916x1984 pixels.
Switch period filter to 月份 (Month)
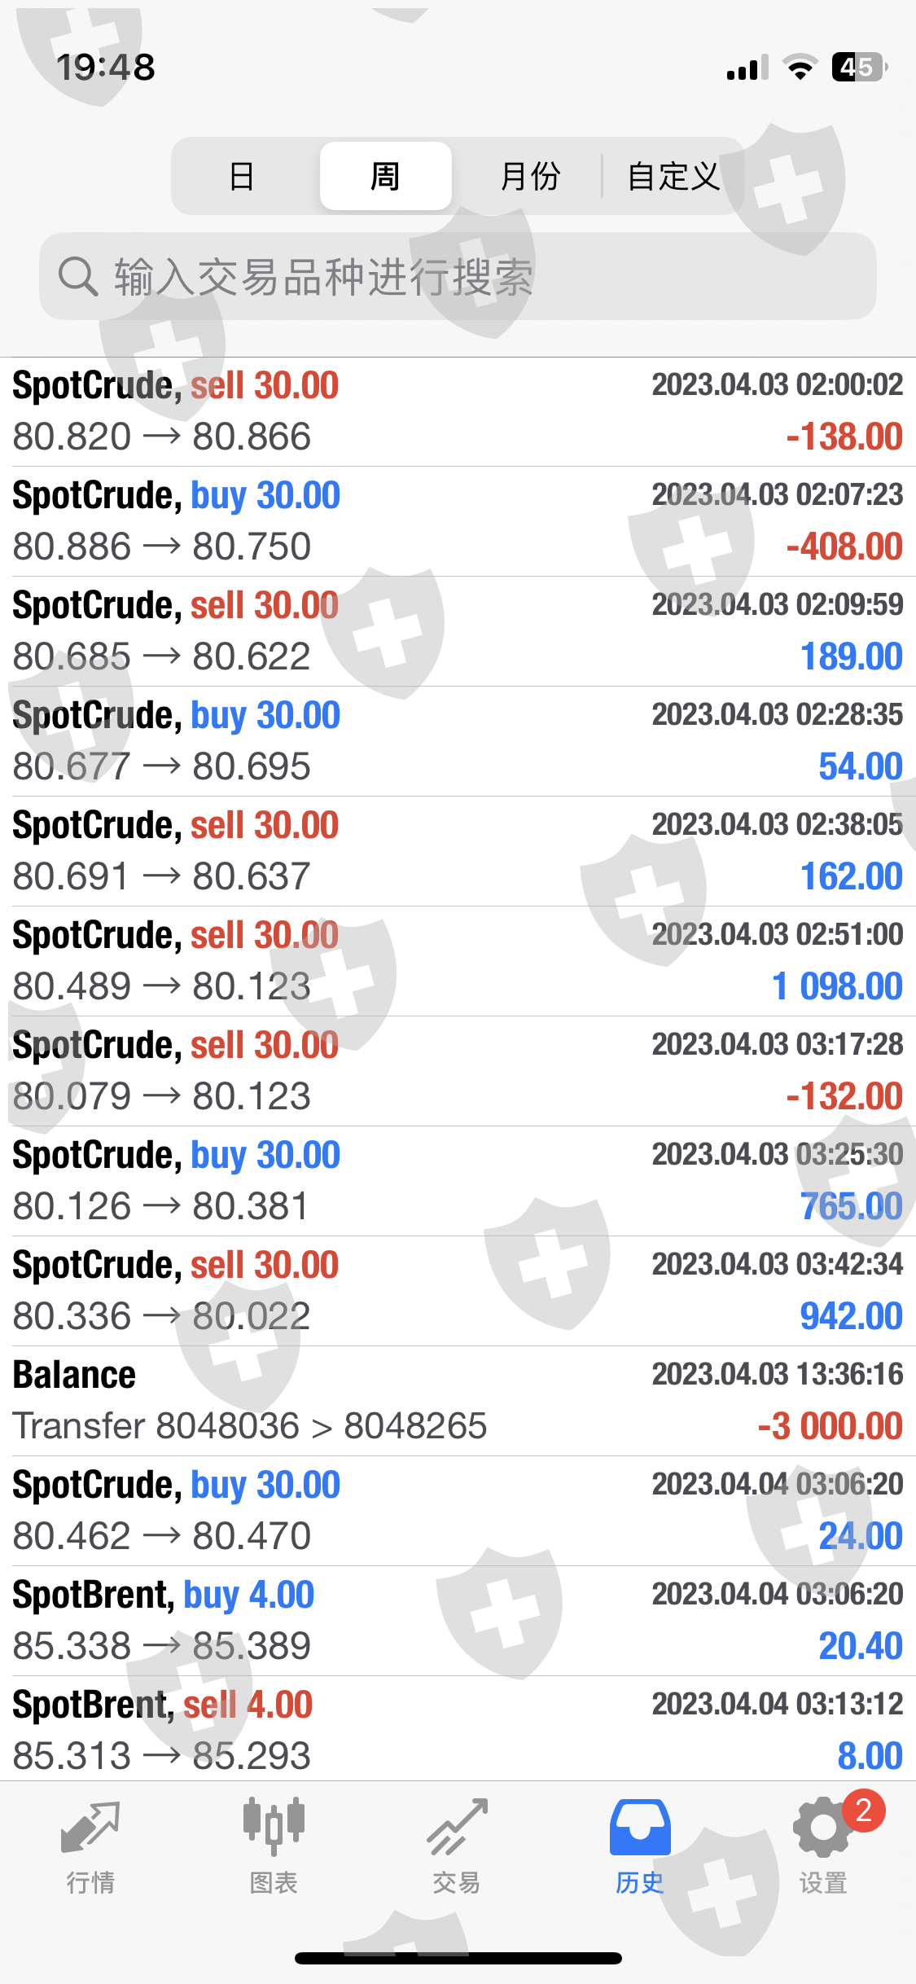coord(530,176)
